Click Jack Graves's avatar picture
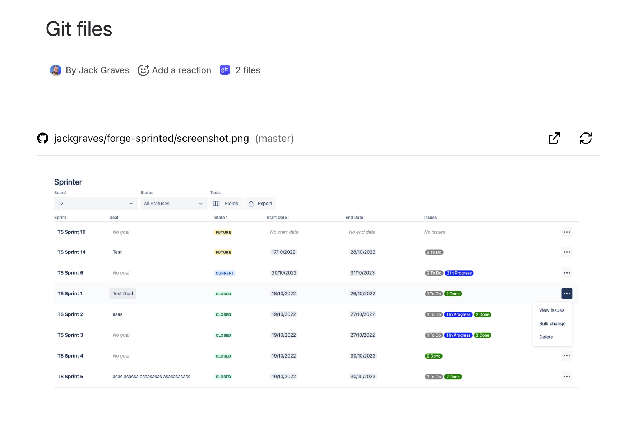 click(56, 70)
